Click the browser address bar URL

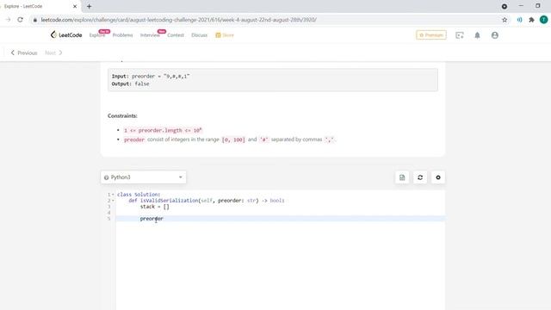point(178,20)
